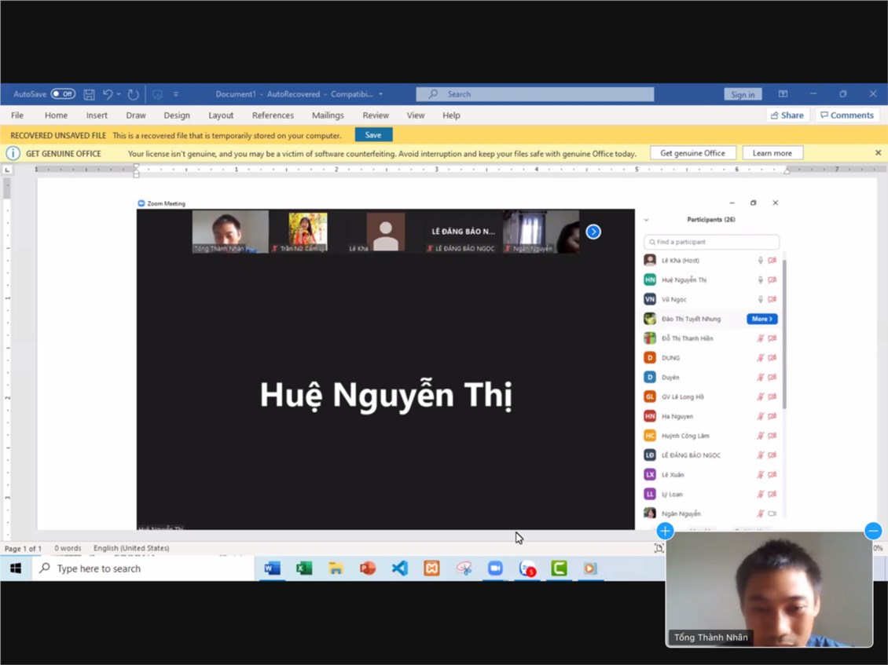Viewport: 888px width, 665px height.
Task: Click muted mic icon for Duyên
Action: [x=761, y=377]
